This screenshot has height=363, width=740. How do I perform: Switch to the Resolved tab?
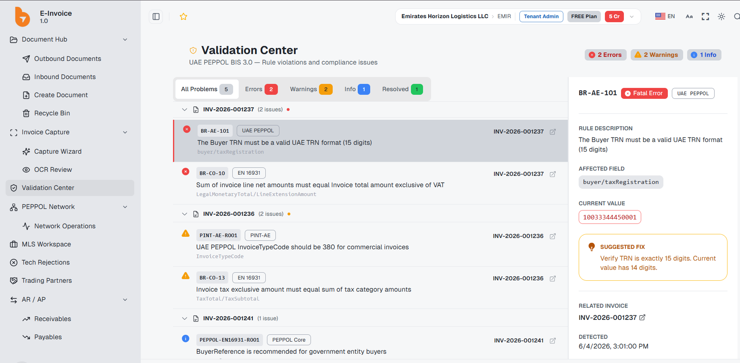(x=402, y=89)
